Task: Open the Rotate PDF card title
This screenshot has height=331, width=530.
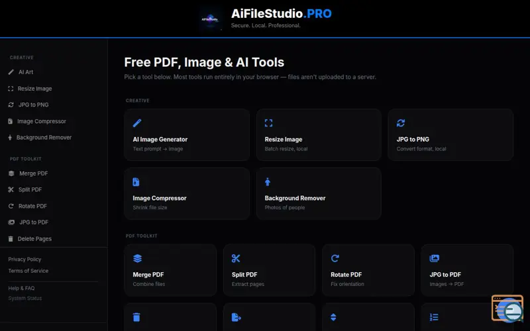Action: click(346, 275)
